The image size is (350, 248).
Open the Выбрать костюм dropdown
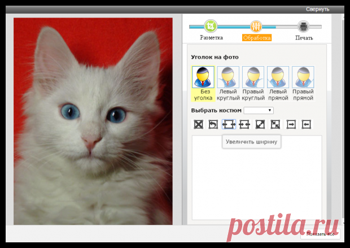[x=259, y=110]
